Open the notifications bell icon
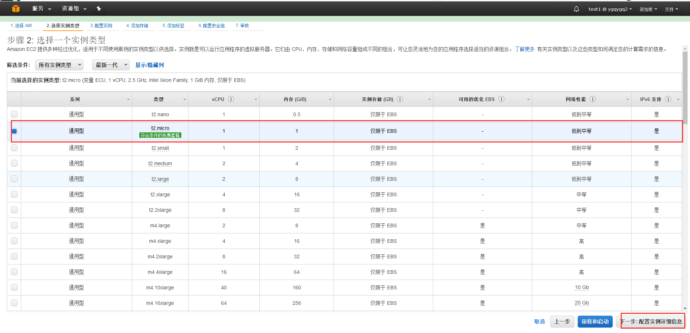Viewport: 690px width, 333px height. coord(576,9)
